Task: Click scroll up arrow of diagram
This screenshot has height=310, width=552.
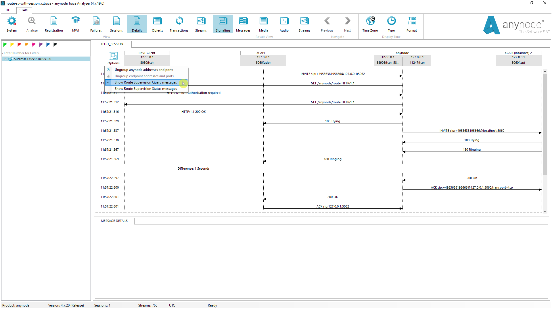Action: 545,71
